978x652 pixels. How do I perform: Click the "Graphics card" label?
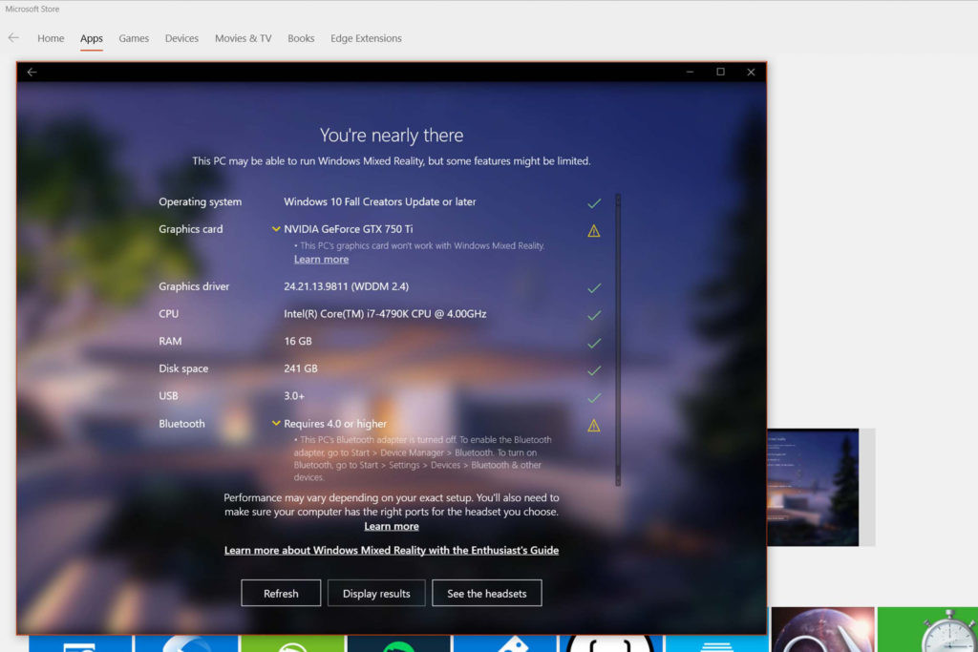[x=190, y=229]
